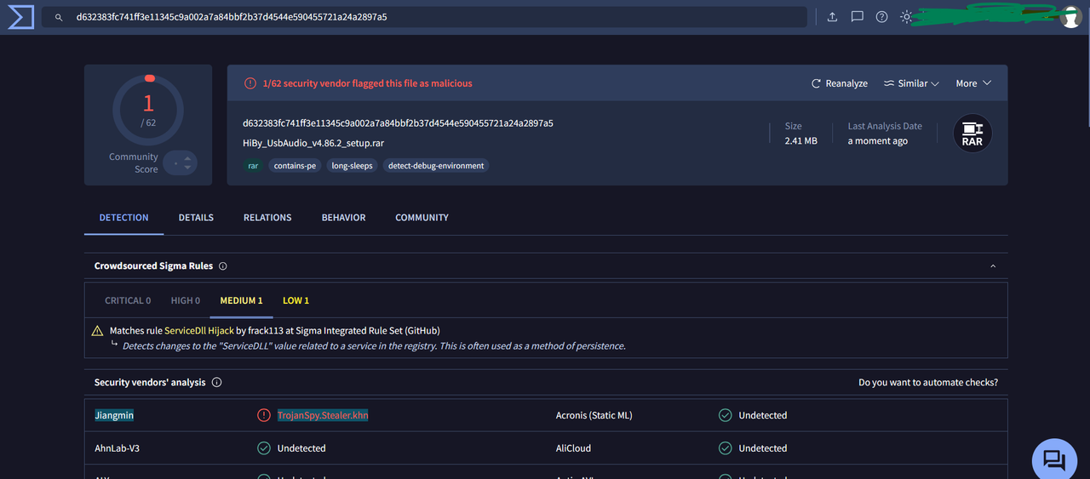The width and height of the screenshot is (1090, 479).
Task: Toggle the light/dark theme sun icon
Action: coord(906,17)
